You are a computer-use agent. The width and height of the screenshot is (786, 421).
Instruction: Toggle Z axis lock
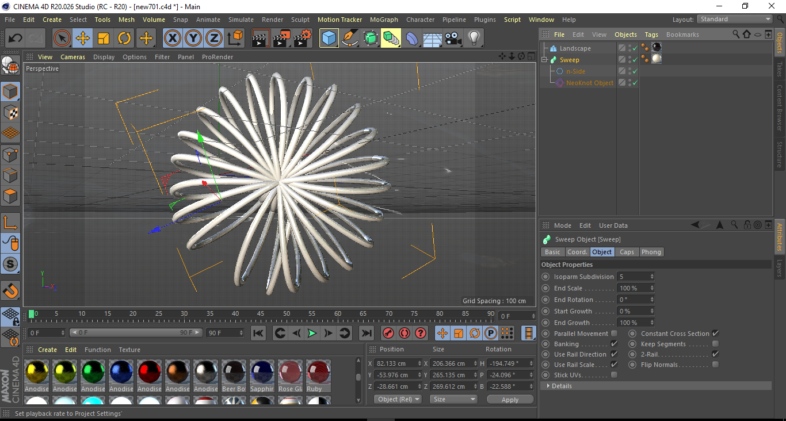214,39
